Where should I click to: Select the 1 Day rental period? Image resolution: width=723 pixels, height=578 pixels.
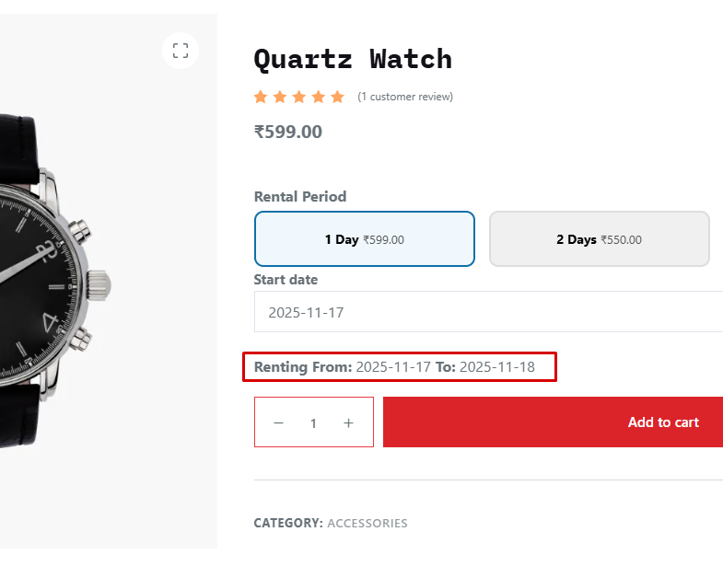(x=364, y=239)
